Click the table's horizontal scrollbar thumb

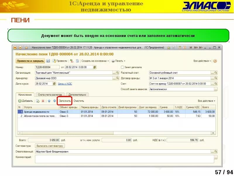coord(68,133)
